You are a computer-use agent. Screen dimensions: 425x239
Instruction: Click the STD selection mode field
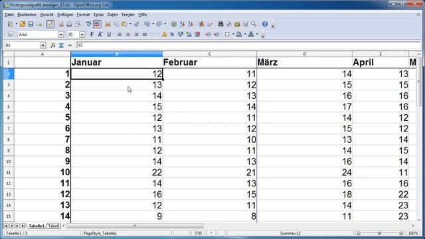(198, 233)
